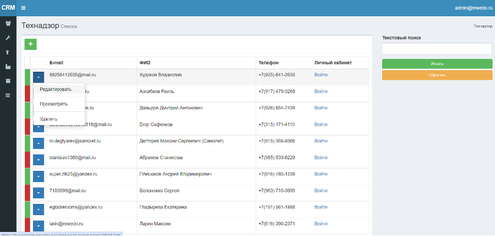
Task: Focus the Текстовый поиск input field
Action: 437,49
